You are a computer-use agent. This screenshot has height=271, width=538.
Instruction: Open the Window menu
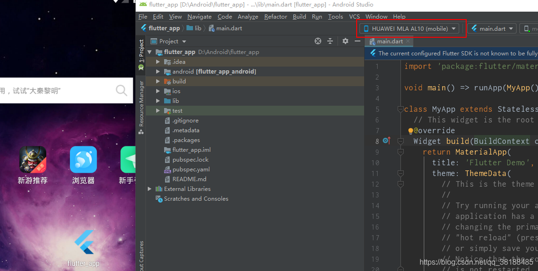pyautogui.click(x=376, y=16)
